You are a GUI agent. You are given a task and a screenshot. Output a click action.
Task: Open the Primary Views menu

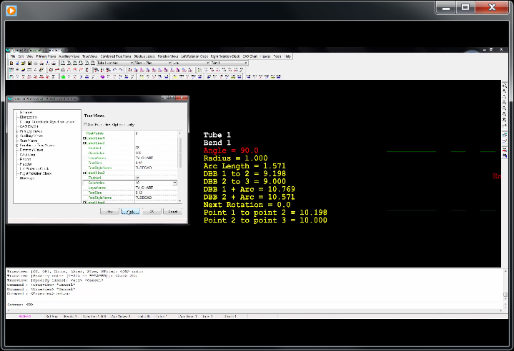pyautogui.click(x=47, y=56)
